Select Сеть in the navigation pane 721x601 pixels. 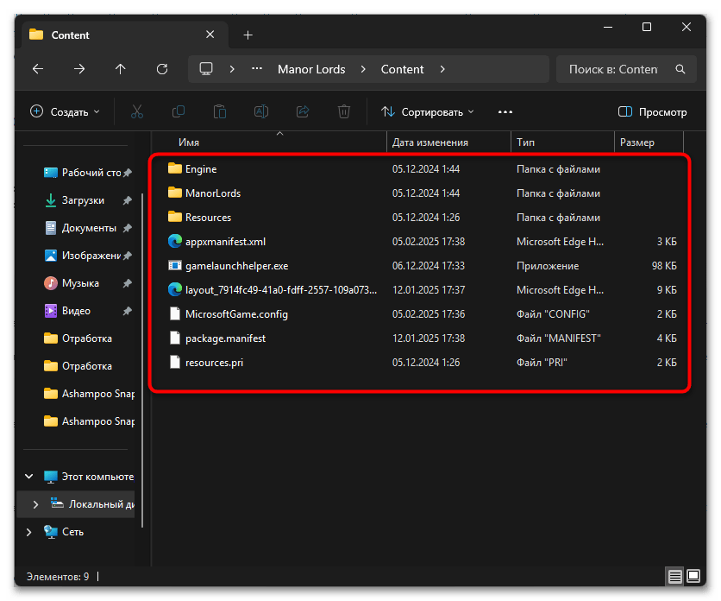coord(64,532)
